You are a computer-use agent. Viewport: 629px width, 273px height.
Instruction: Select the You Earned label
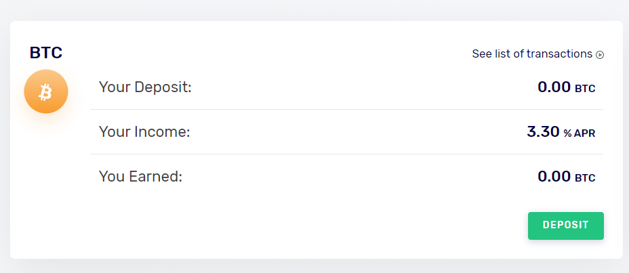[x=141, y=177]
